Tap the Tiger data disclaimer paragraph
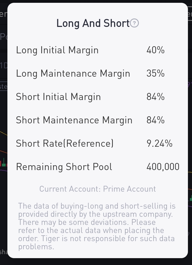Screen dimensions: 192x265 97,226
